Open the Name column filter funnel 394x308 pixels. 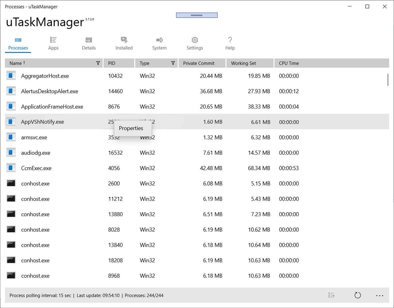pyautogui.click(x=98, y=63)
